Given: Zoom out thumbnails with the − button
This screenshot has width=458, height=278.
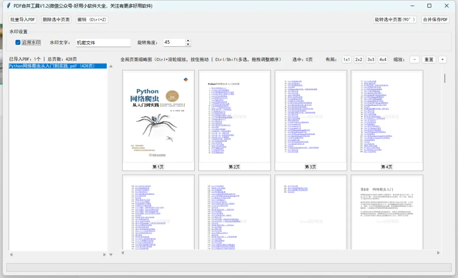Looking at the screenshot, I should (414, 59).
